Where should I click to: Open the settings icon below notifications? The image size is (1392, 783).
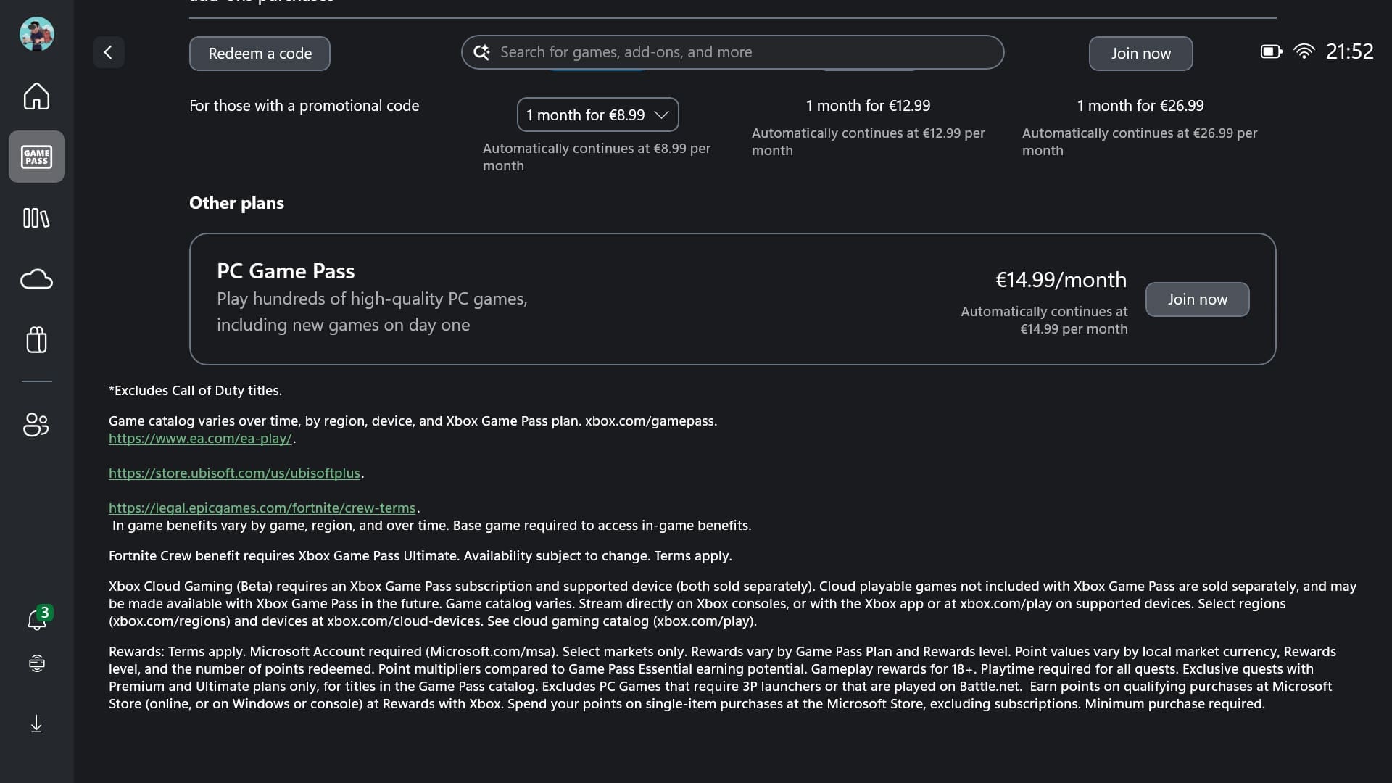tap(36, 663)
